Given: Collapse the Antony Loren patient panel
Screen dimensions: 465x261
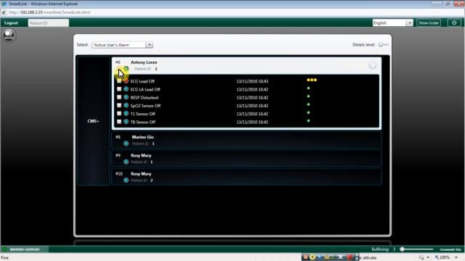Looking at the screenshot, I should point(246,65).
